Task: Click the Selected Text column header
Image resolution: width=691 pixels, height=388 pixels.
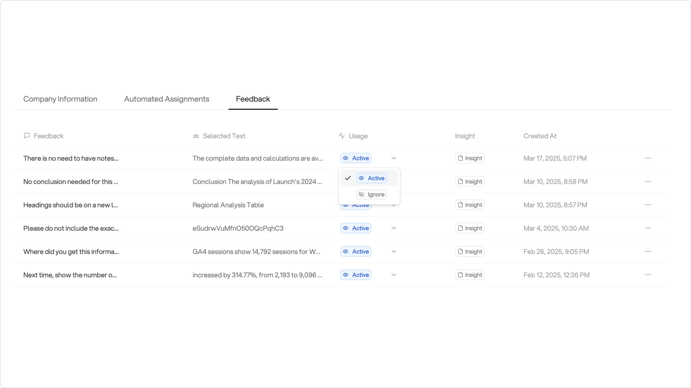Action: [x=219, y=136]
